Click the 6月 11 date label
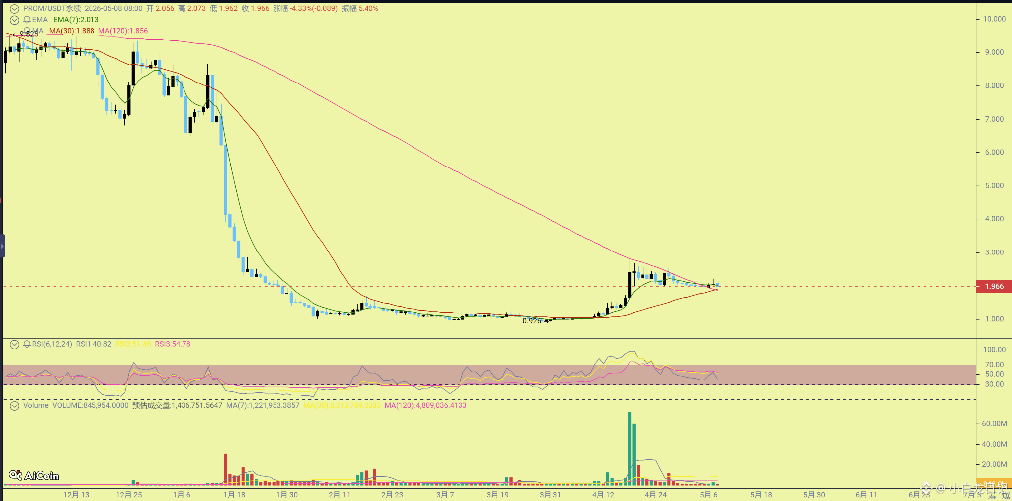The height and width of the screenshot is (501, 1012). click(867, 495)
